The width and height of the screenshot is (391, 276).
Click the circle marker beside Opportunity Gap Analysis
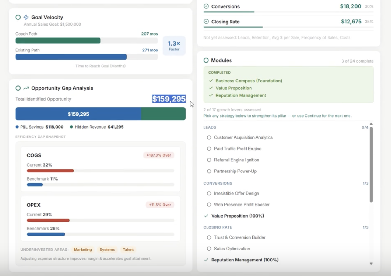click(x=18, y=88)
